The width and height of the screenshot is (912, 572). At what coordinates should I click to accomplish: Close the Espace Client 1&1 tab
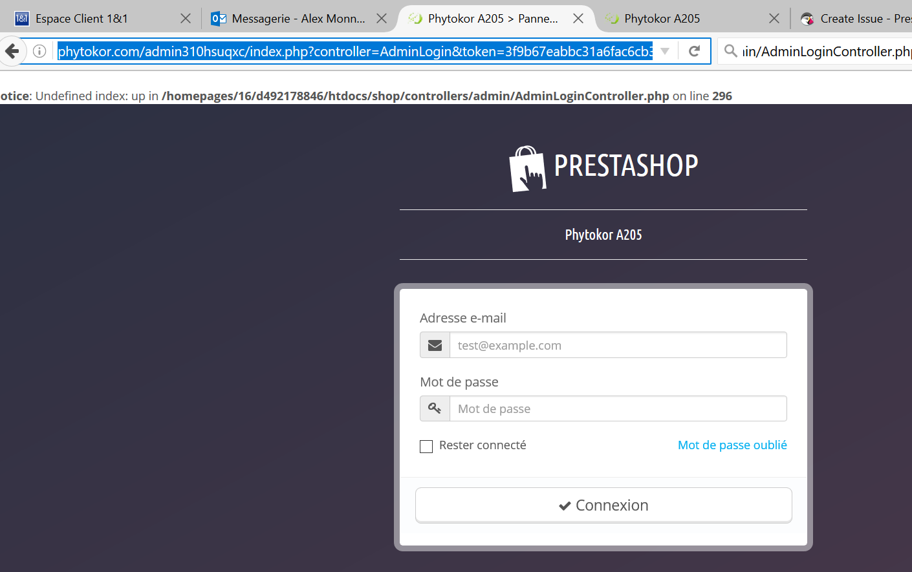point(186,19)
